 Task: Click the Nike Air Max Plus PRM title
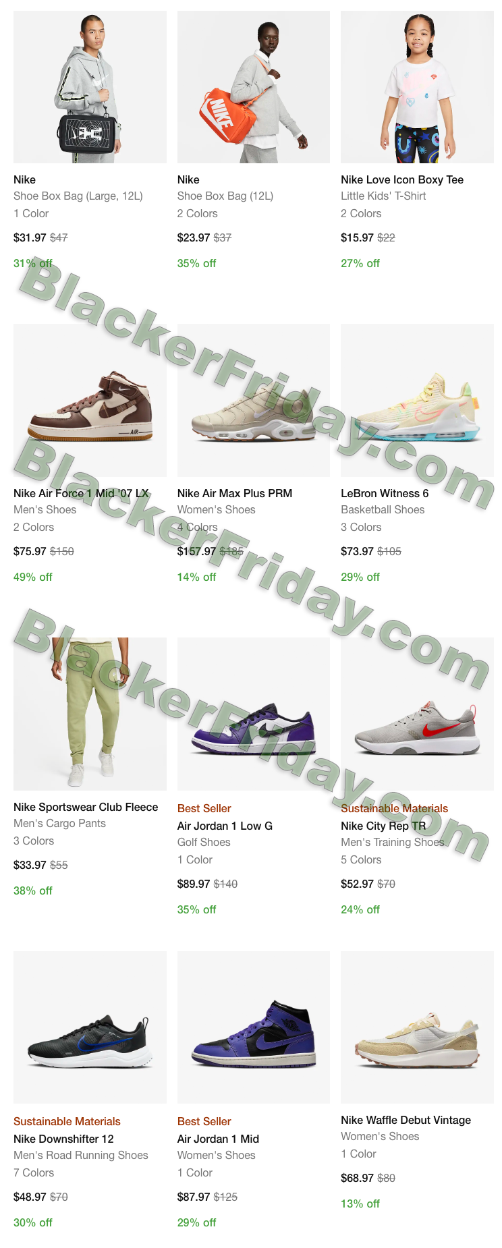235,493
